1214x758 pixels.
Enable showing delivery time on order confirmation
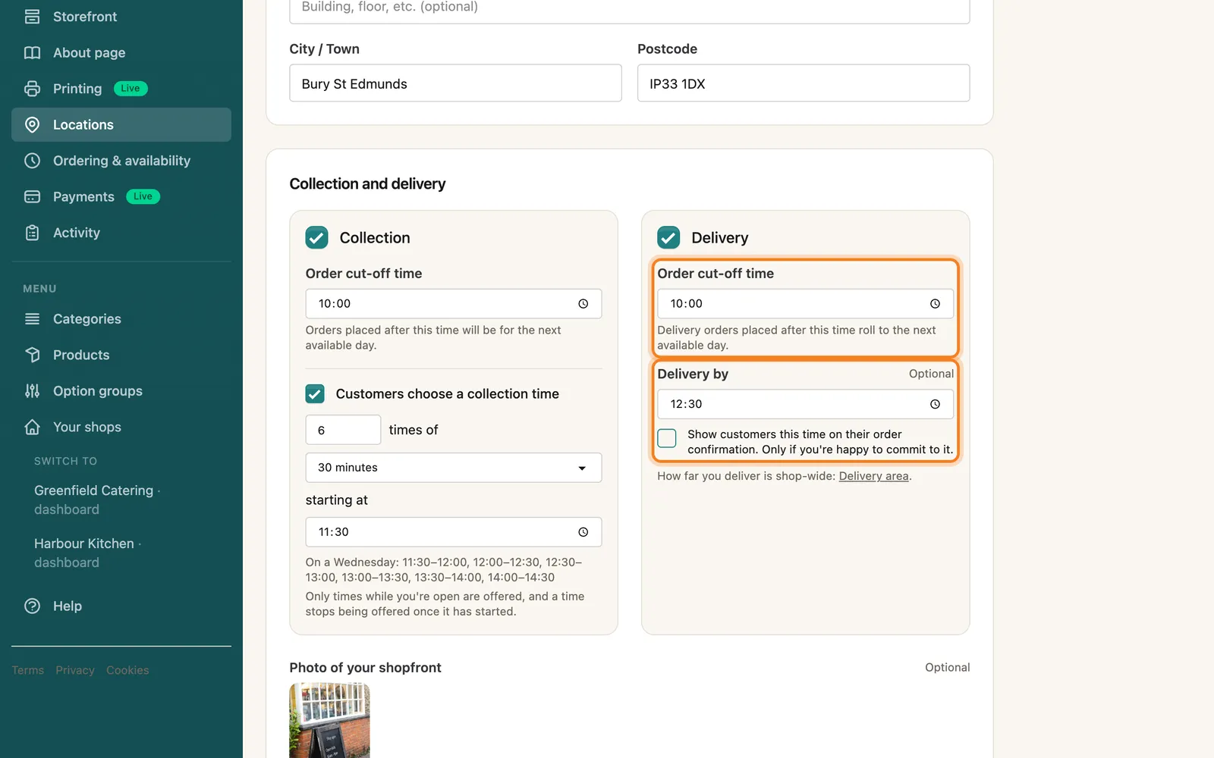tap(667, 438)
